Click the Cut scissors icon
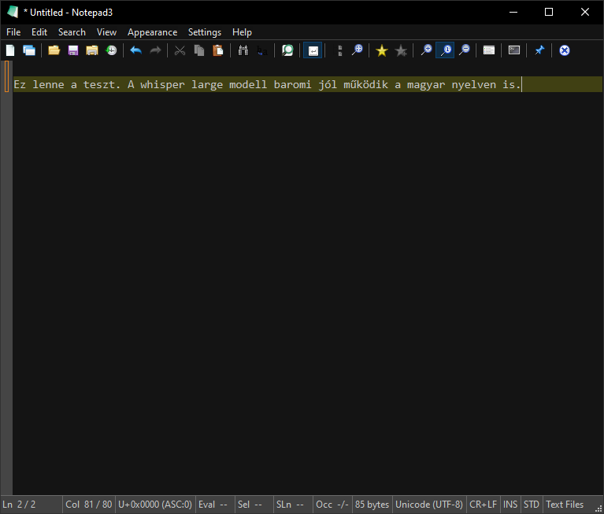 180,50
